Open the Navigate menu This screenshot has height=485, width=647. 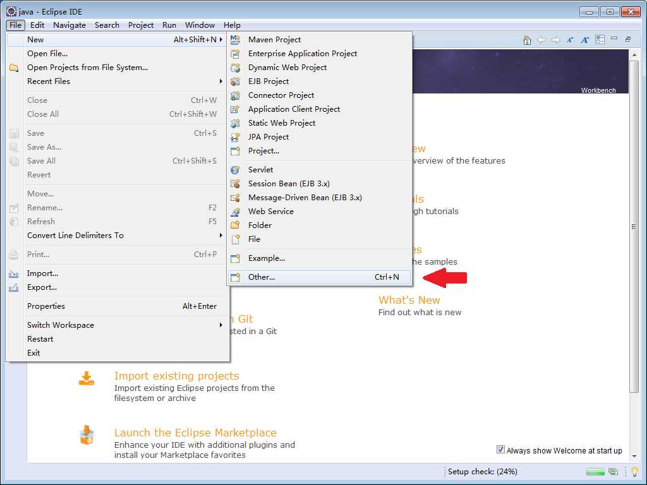[x=70, y=25]
